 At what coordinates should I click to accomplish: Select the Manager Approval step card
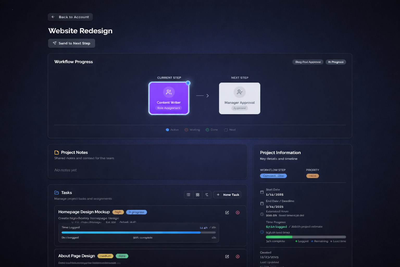point(239,98)
